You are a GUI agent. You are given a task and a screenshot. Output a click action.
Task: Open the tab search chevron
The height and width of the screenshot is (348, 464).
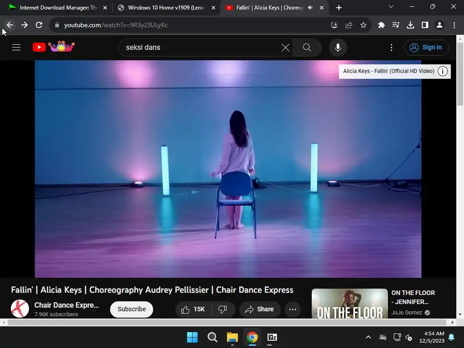tap(391, 6)
